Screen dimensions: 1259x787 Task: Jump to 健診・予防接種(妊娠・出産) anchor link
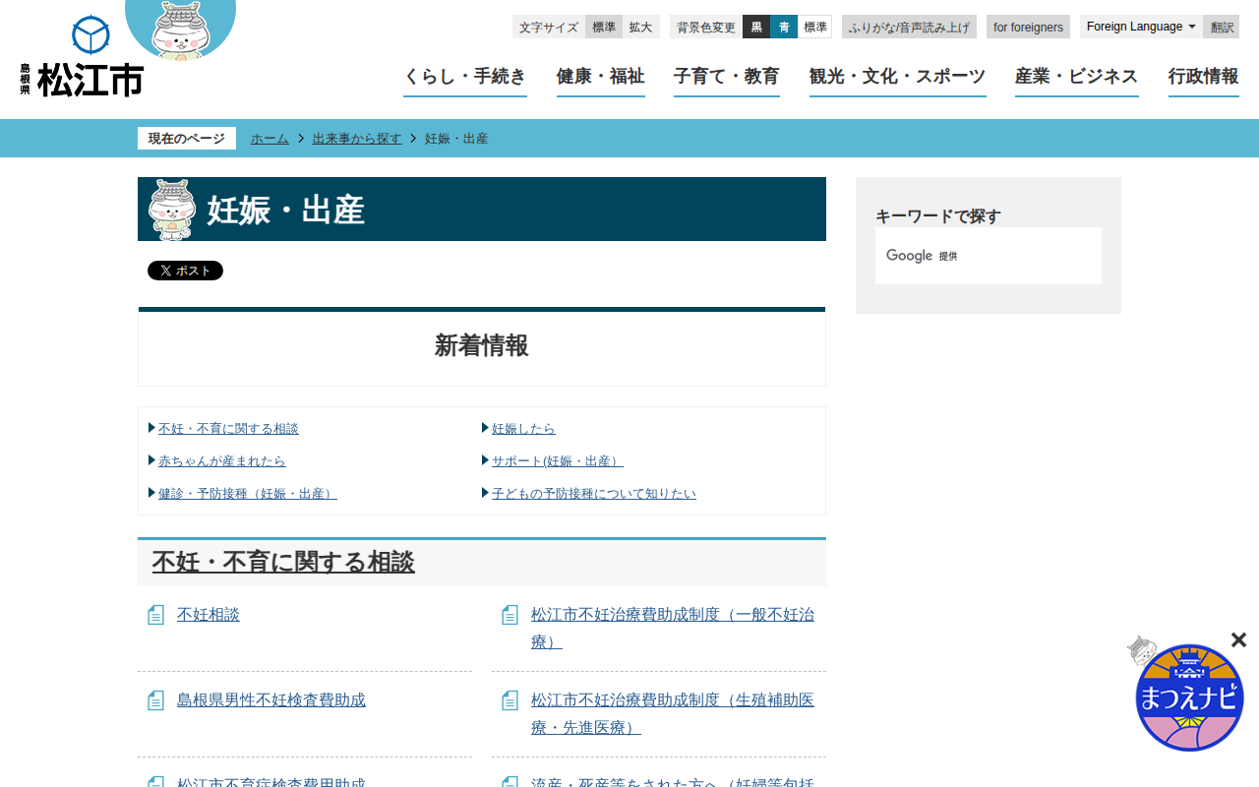(x=248, y=494)
